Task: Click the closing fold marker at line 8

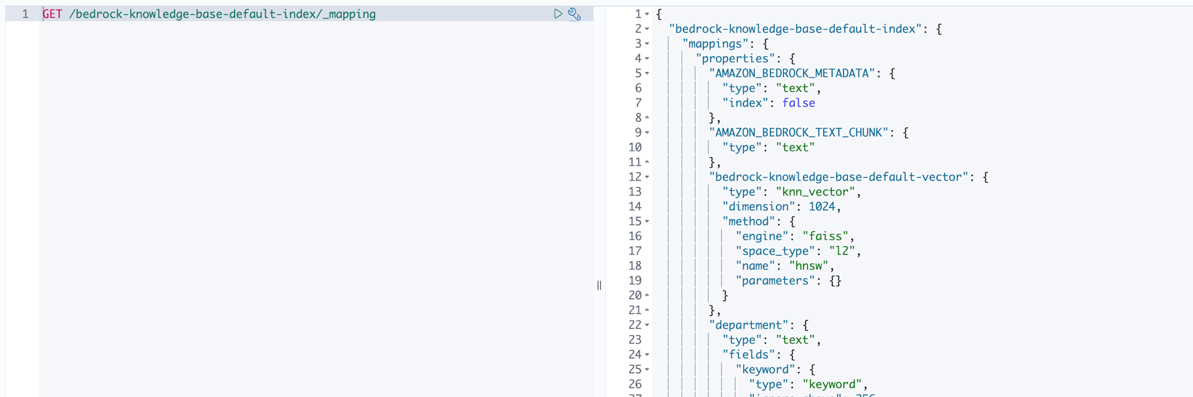Action: (647, 118)
